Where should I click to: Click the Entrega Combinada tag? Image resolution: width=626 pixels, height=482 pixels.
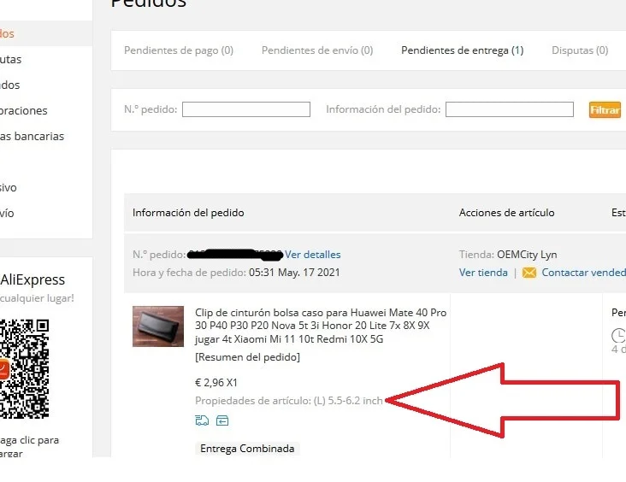tap(247, 449)
